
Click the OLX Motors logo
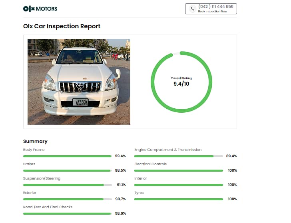click(40, 8)
